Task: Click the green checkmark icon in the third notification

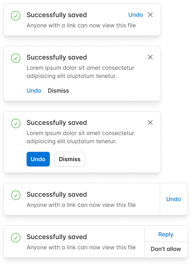Action: 16,123
